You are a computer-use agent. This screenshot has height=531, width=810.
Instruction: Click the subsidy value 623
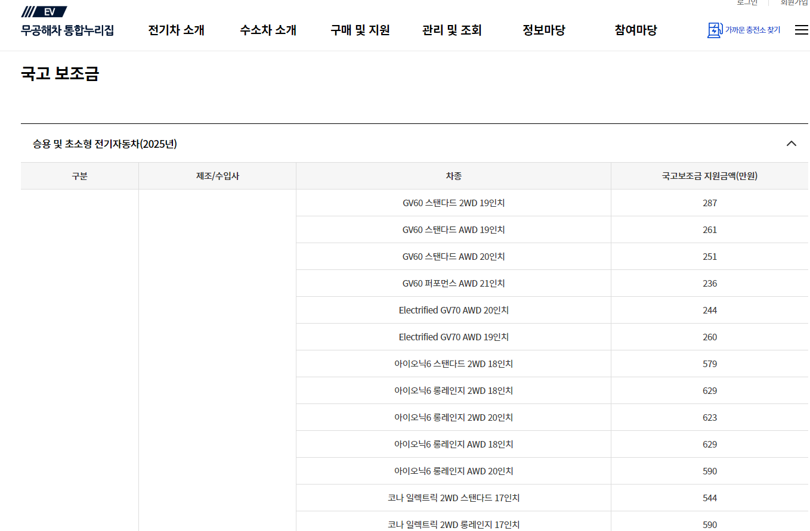(x=710, y=417)
